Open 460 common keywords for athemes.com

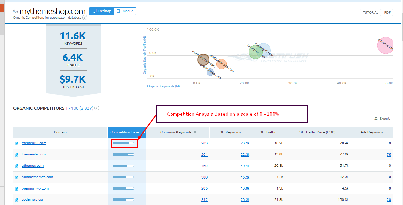pos(204,166)
